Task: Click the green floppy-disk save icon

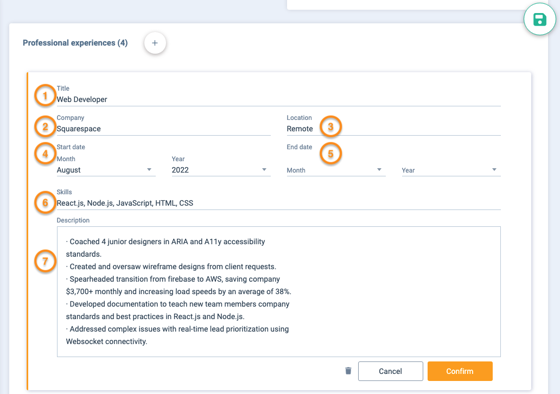Action: pyautogui.click(x=539, y=20)
